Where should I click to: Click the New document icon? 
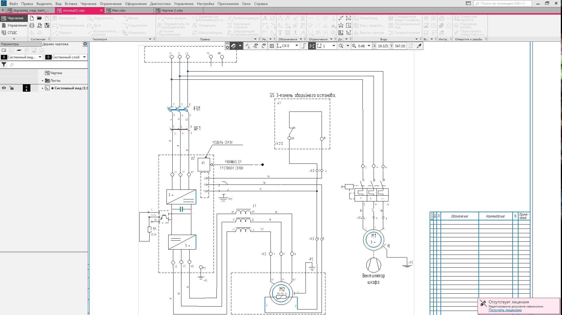[x=32, y=18]
